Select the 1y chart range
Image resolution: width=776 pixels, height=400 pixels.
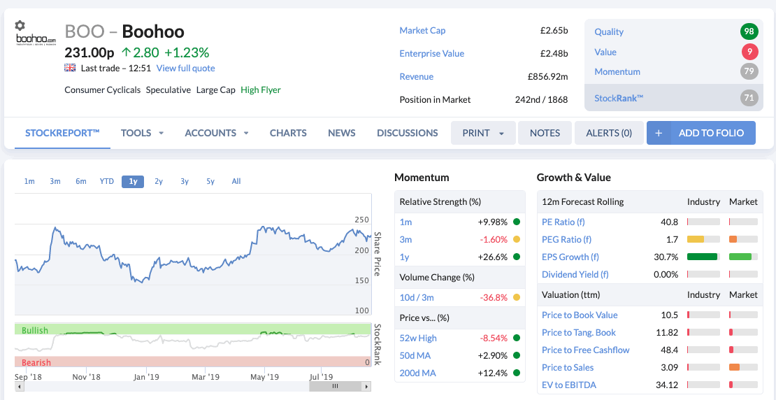coord(133,181)
